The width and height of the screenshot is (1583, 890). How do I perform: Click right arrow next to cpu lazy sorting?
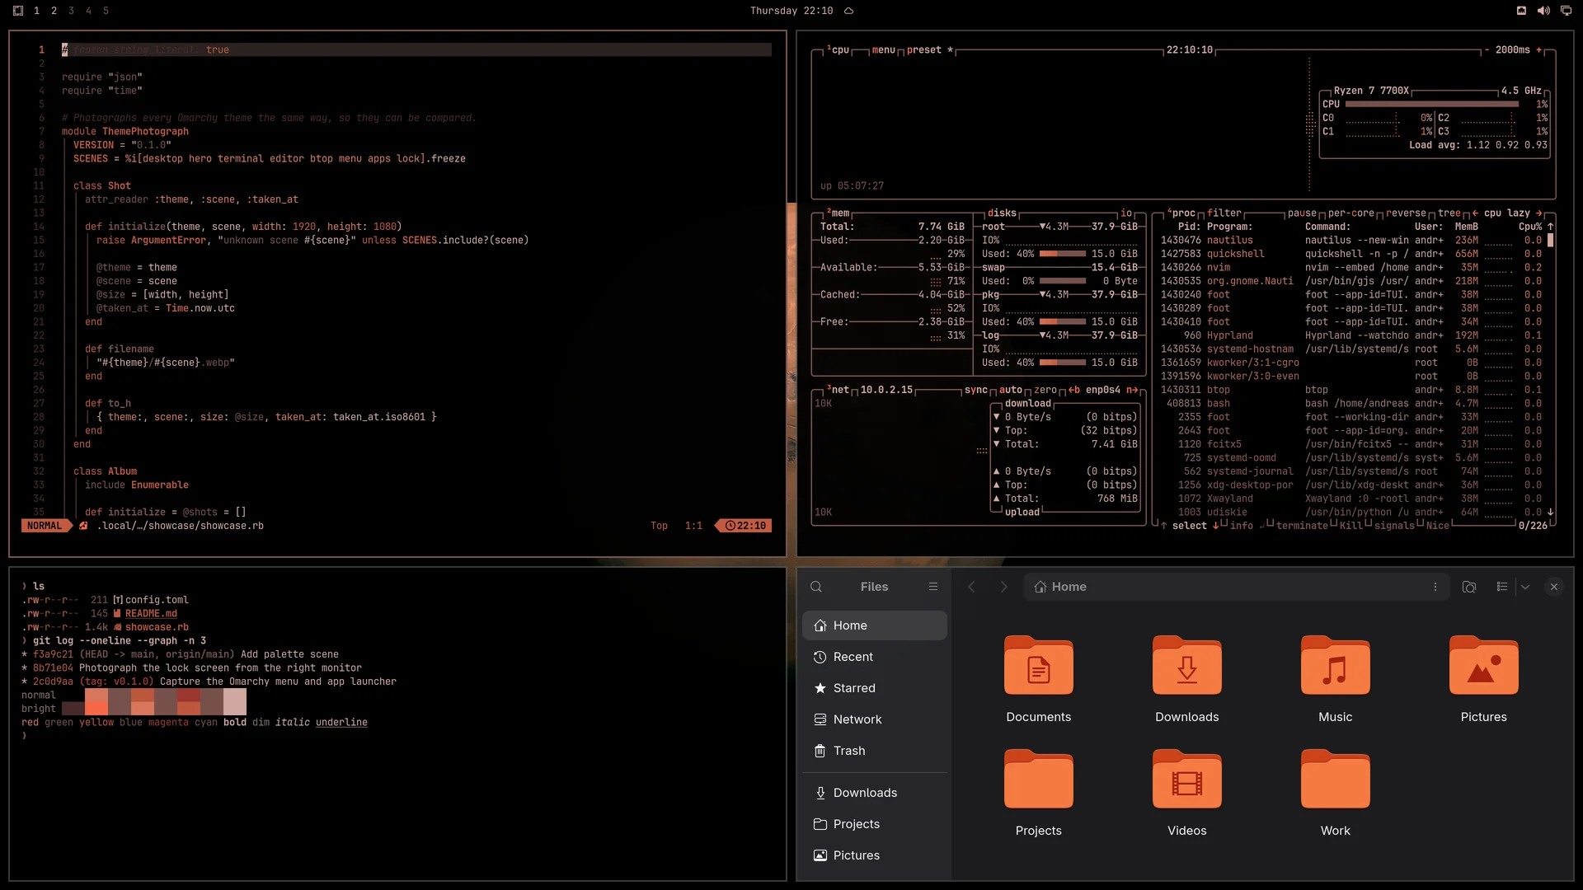pos(1538,213)
